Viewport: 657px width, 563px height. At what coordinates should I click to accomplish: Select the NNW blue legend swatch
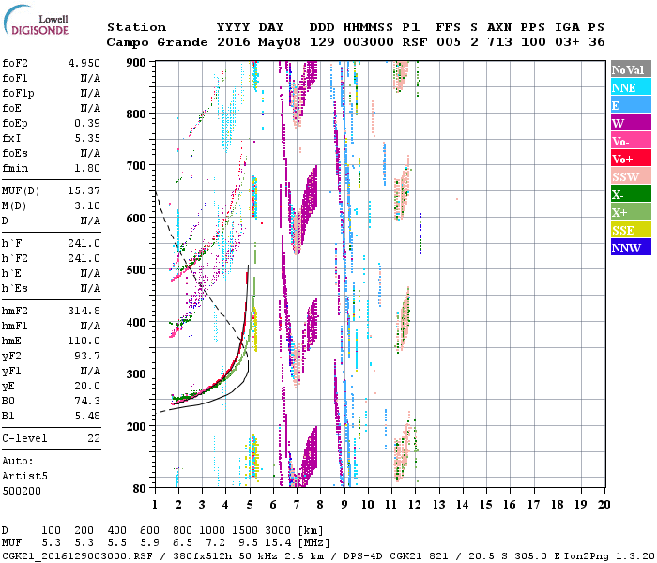click(x=631, y=248)
